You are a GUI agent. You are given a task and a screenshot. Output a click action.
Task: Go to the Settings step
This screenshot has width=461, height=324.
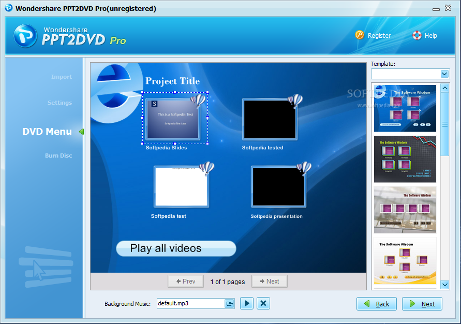pyautogui.click(x=60, y=103)
